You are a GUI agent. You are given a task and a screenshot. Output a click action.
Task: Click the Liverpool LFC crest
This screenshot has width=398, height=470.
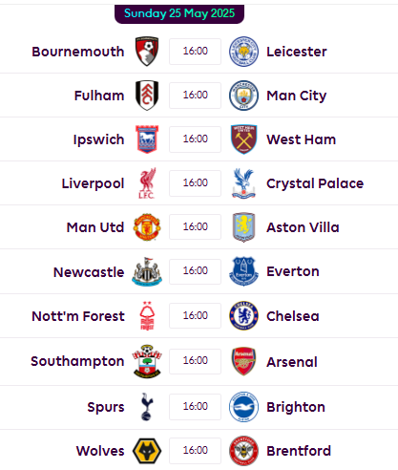tap(147, 183)
